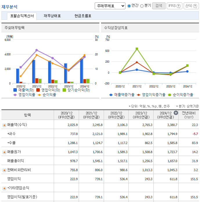
Task: Click the 3,380.7 매출액 value
Action: pyautogui.click(x=172, y=125)
